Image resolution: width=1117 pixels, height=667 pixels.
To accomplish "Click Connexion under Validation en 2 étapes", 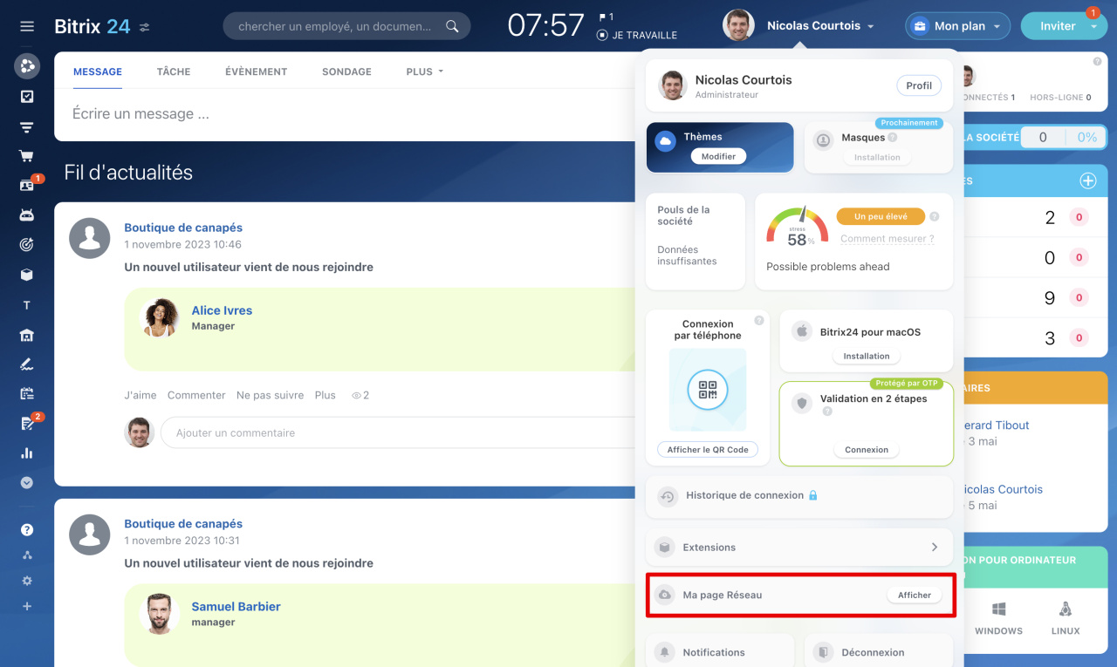I will [x=867, y=450].
